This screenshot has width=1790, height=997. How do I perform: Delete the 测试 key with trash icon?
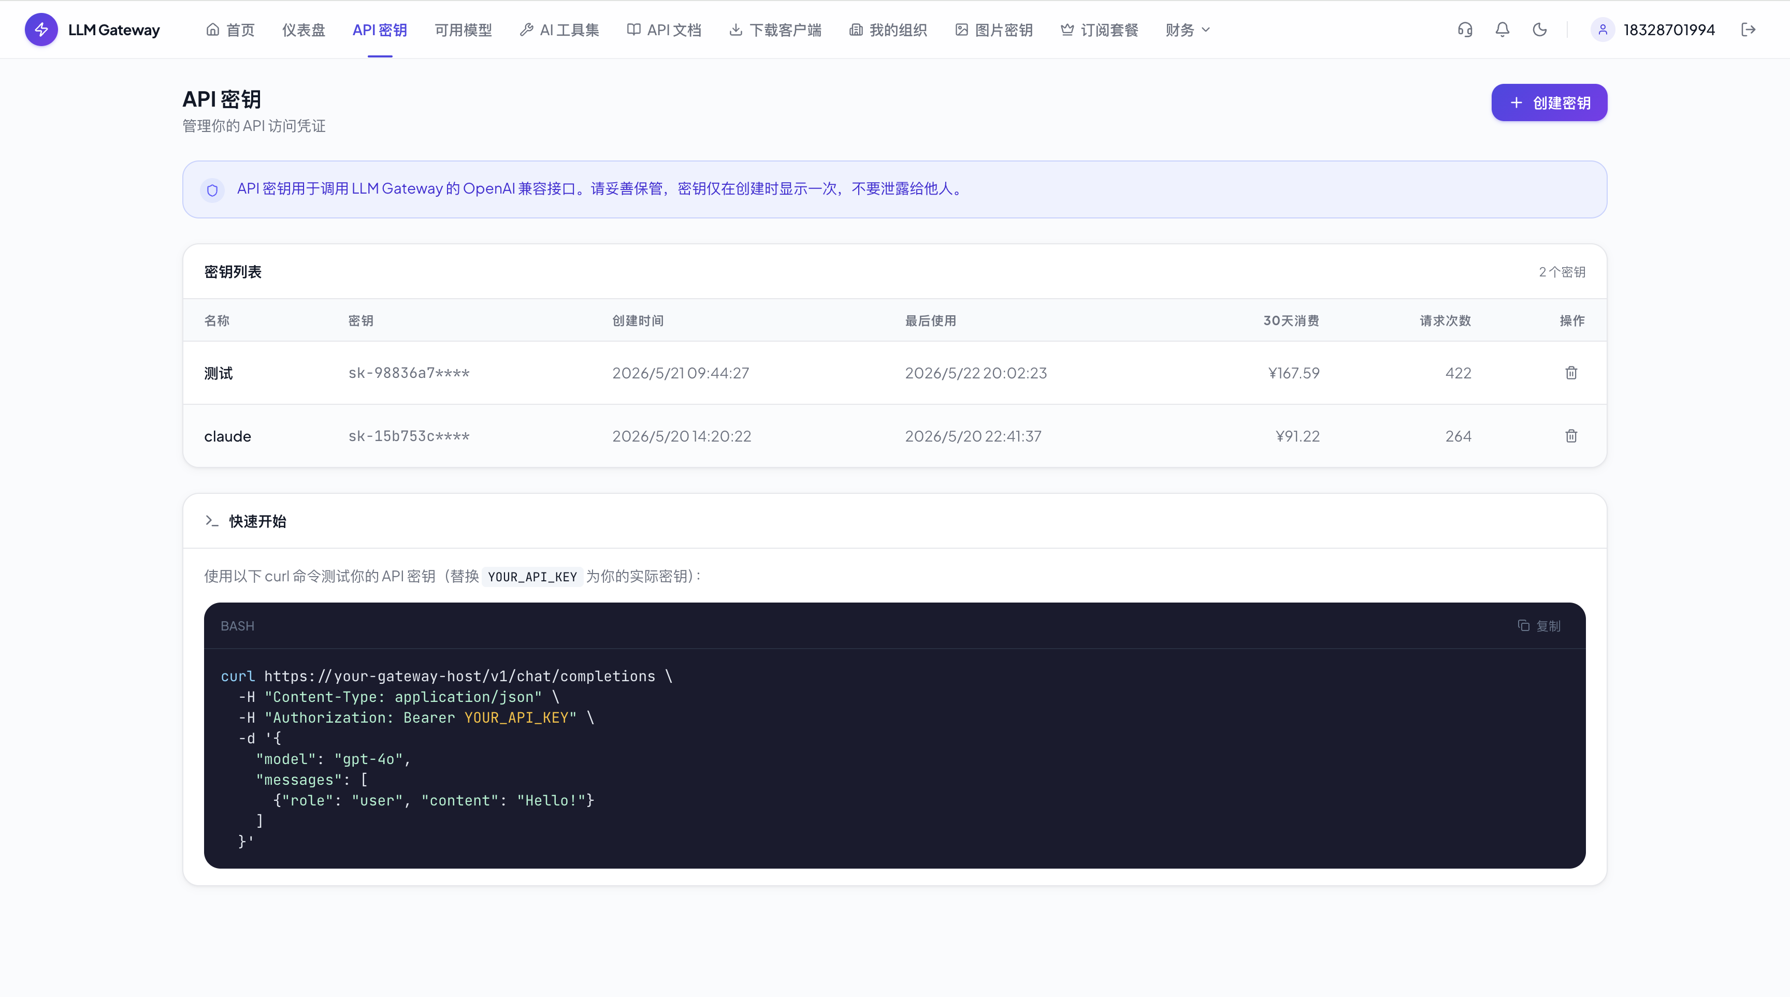click(x=1571, y=373)
